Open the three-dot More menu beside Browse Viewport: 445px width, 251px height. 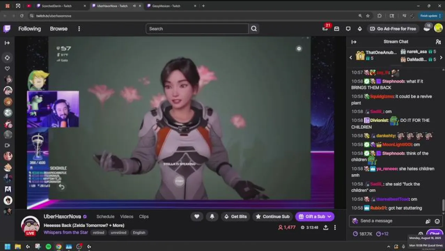pos(79,29)
